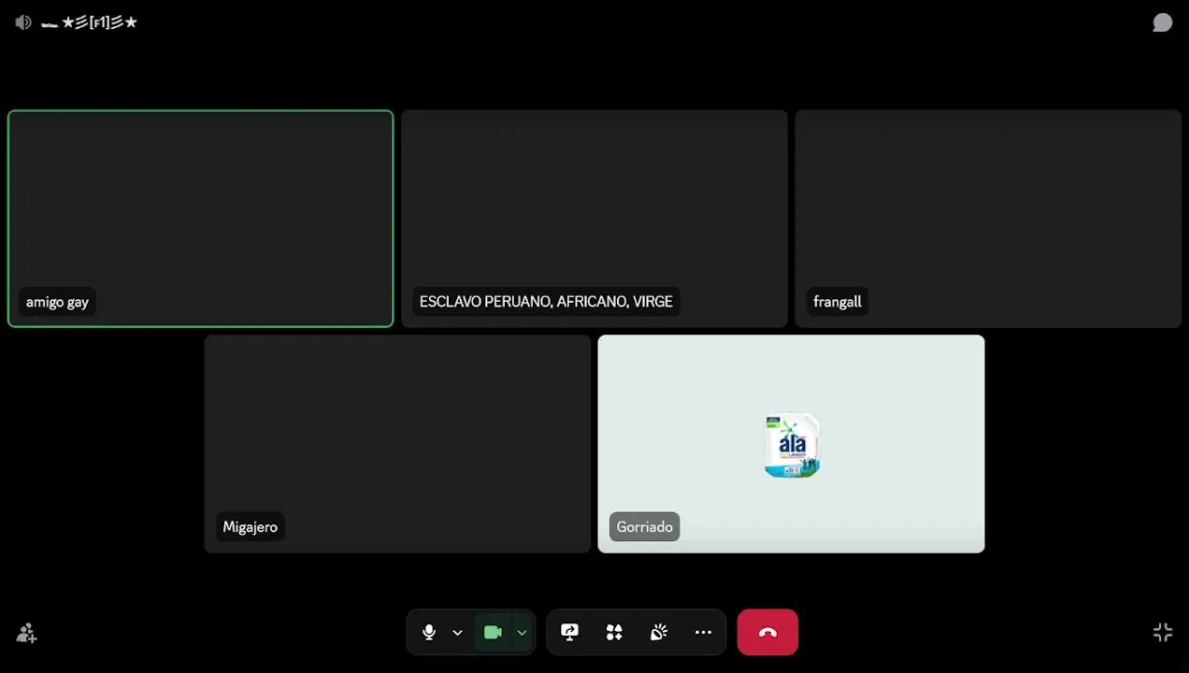Select Migajero video tile
The width and height of the screenshot is (1189, 673).
[397, 444]
